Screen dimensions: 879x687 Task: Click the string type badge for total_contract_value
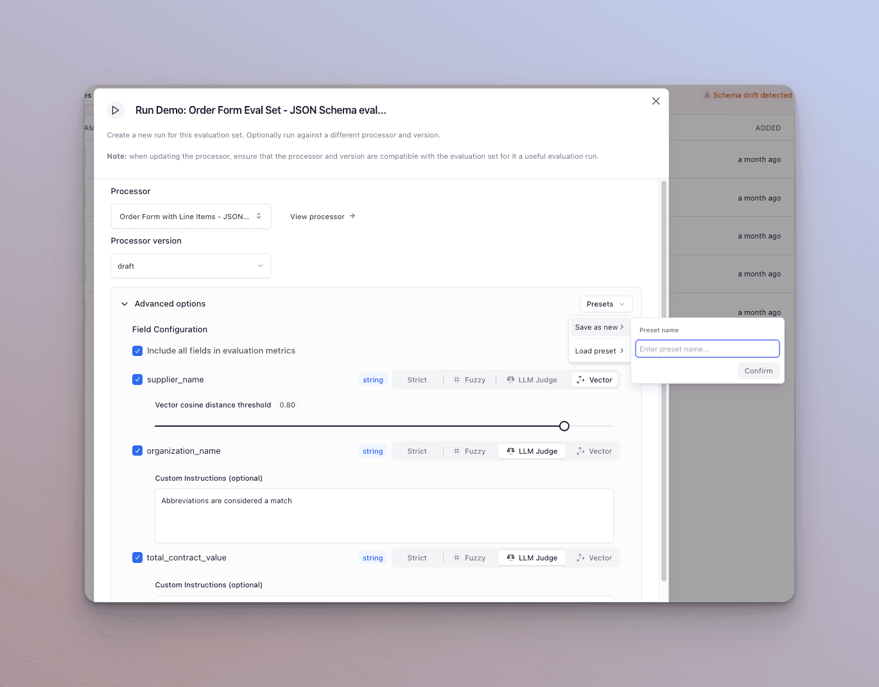click(x=373, y=558)
